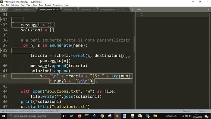Click the Collegamenti toolbar label
211x119 pixels.
pyautogui.click(x=171, y=116)
